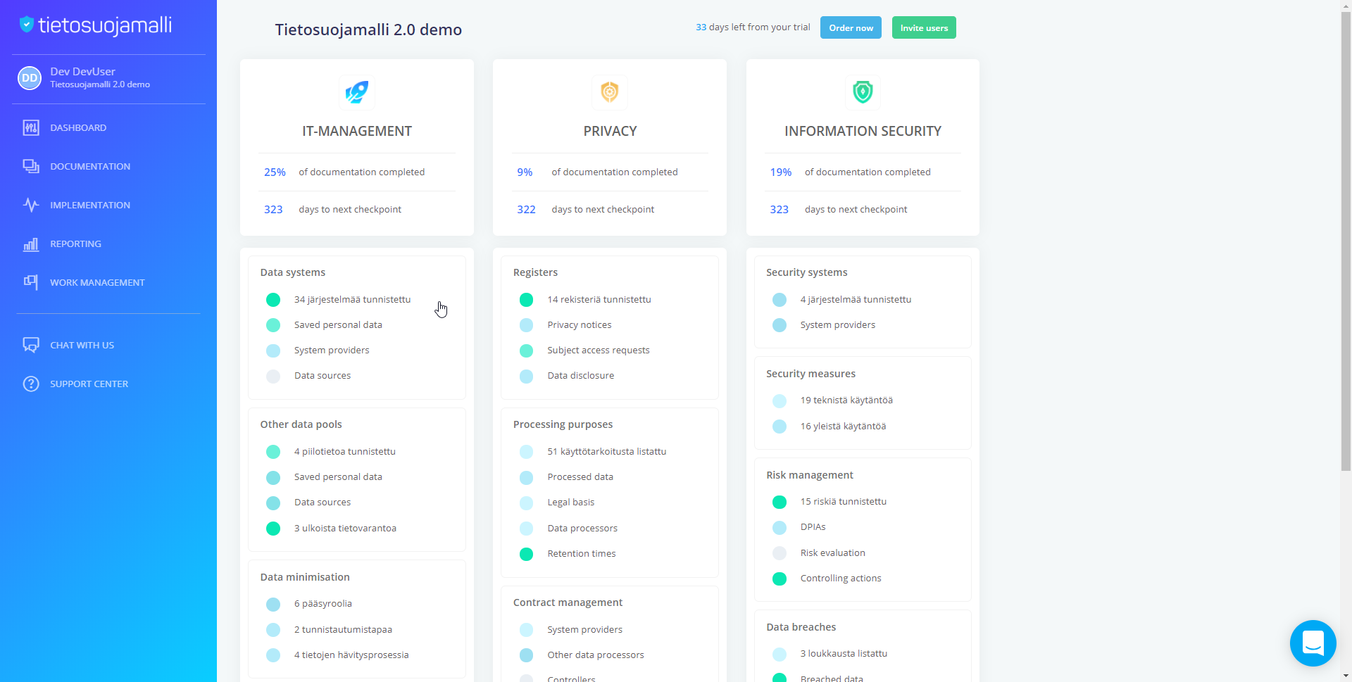Click the tietosuojamalli shield logo
This screenshot has width=1352, height=682.
point(27,25)
